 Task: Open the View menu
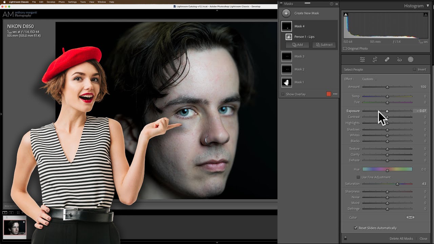(x=92, y=2)
